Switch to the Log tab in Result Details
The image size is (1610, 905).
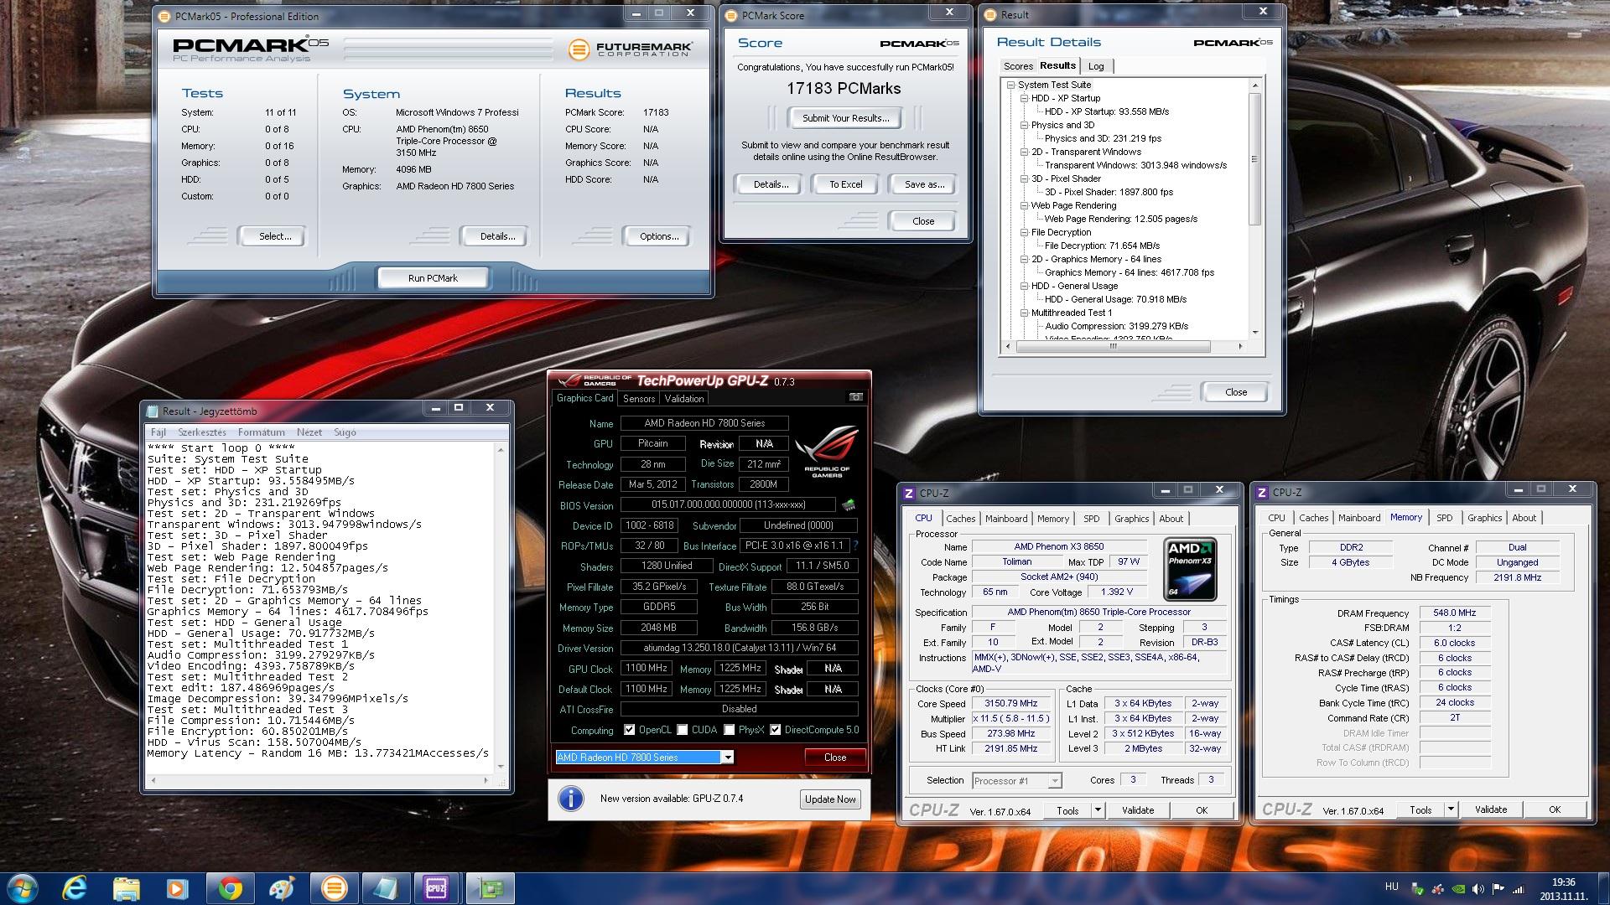1096,66
